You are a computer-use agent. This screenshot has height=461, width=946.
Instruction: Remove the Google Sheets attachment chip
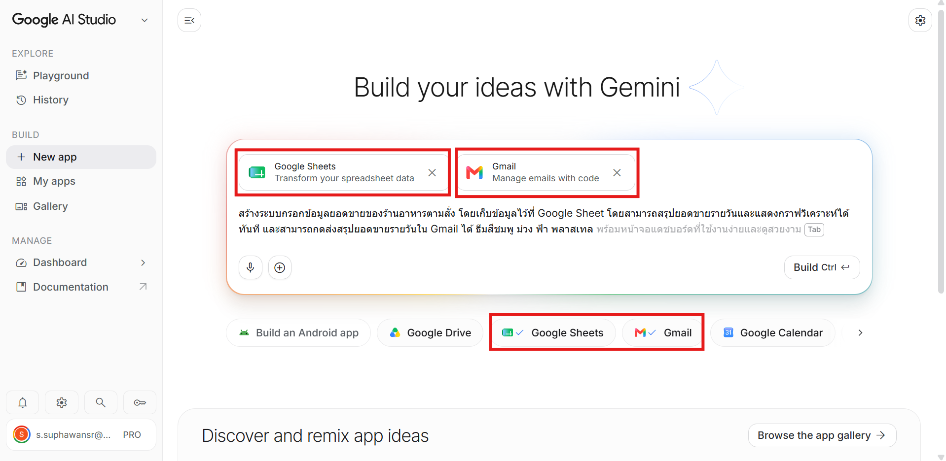coord(432,172)
